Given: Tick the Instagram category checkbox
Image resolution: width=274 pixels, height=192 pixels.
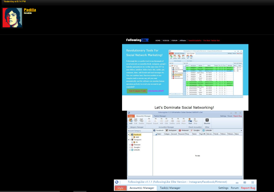Looking at the screenshot, I should point(130,140).
